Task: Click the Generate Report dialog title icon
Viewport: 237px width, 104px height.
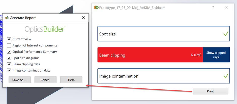Action: point(7,18)
